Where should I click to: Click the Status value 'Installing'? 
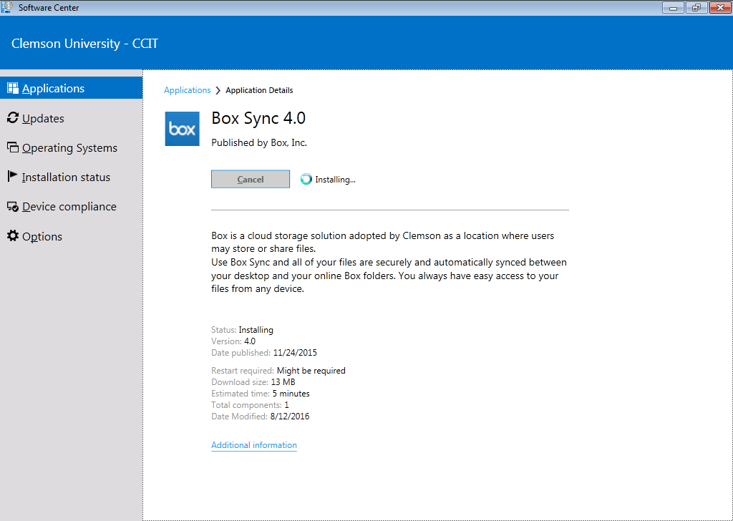coord(256,330)
